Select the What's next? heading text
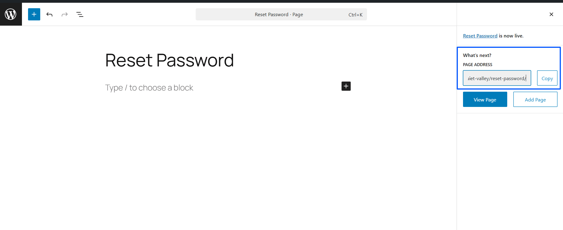This screenshot has width=563, height=230. point(477,55)
